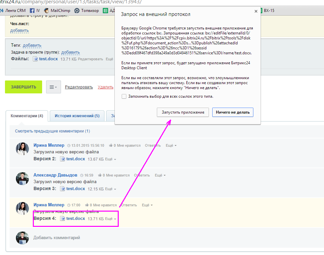Open the Топвизор bookmark
This screenshot has height=255, width=324.
coord(87,11)
